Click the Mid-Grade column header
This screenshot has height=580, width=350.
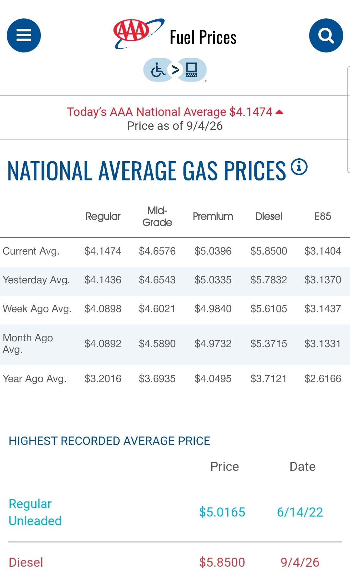coord(157,216)
